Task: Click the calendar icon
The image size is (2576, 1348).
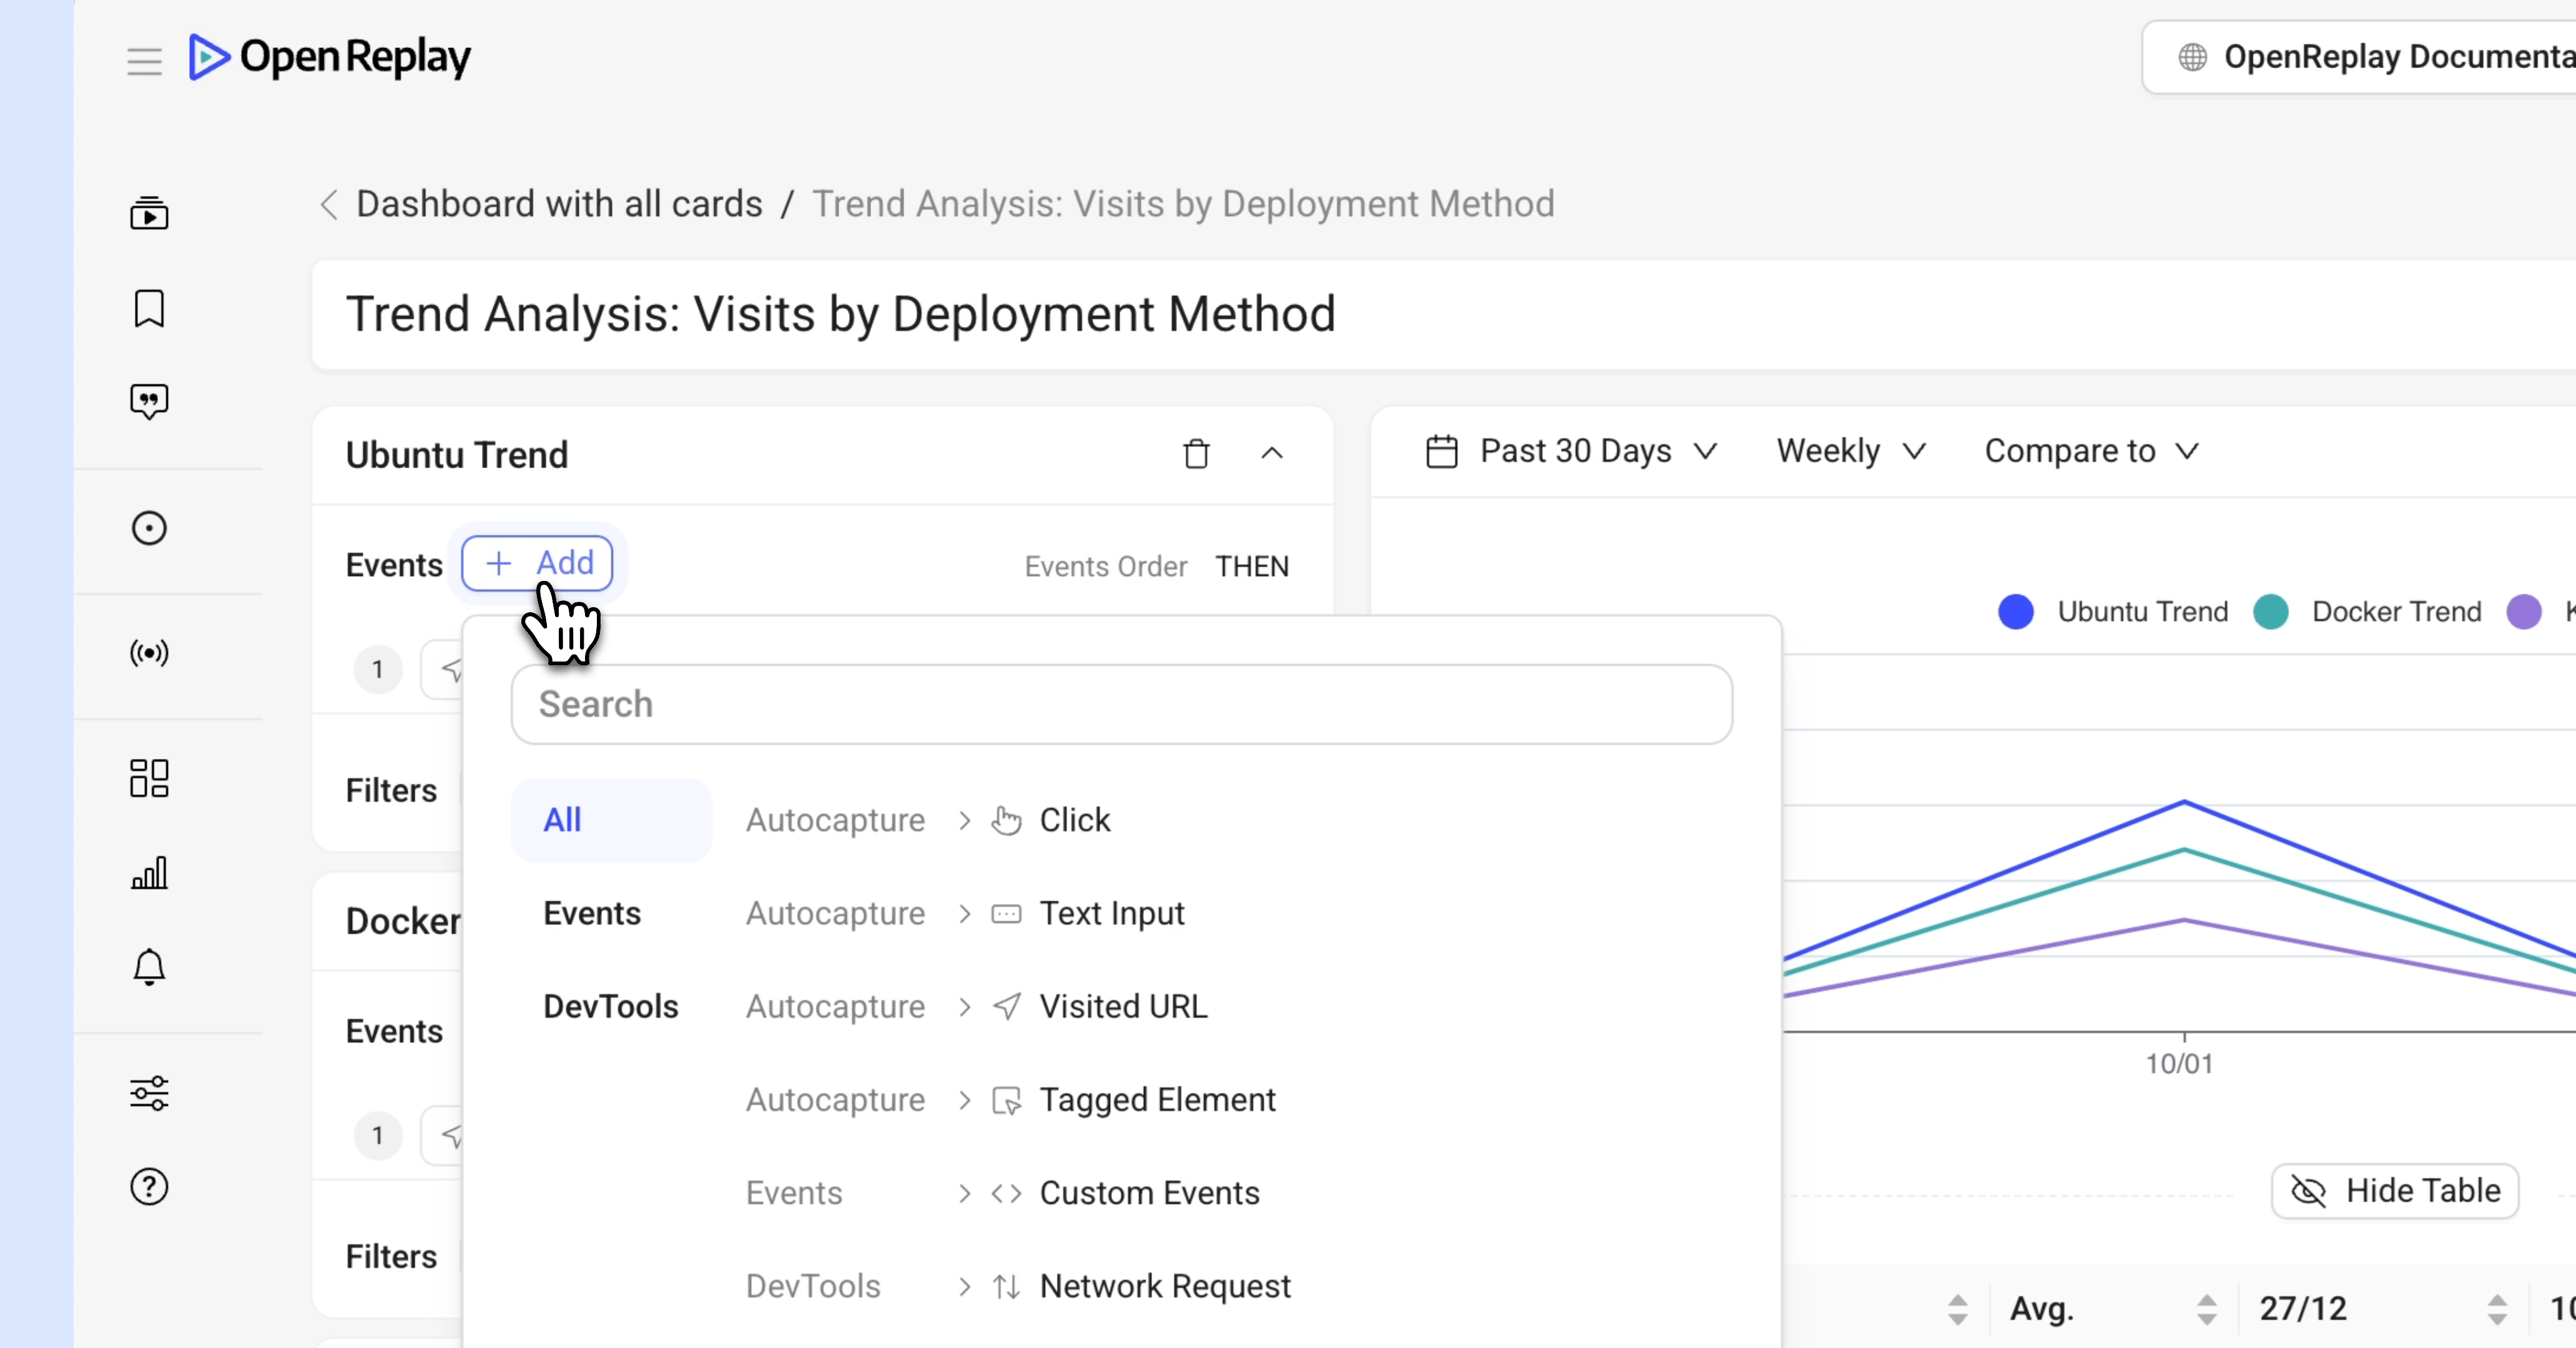Action: click(x=1441, y=451)
